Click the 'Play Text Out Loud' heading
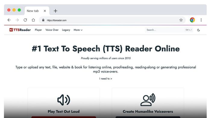The height and width of the screenshot is (118, 211). [x=64, y=111]
